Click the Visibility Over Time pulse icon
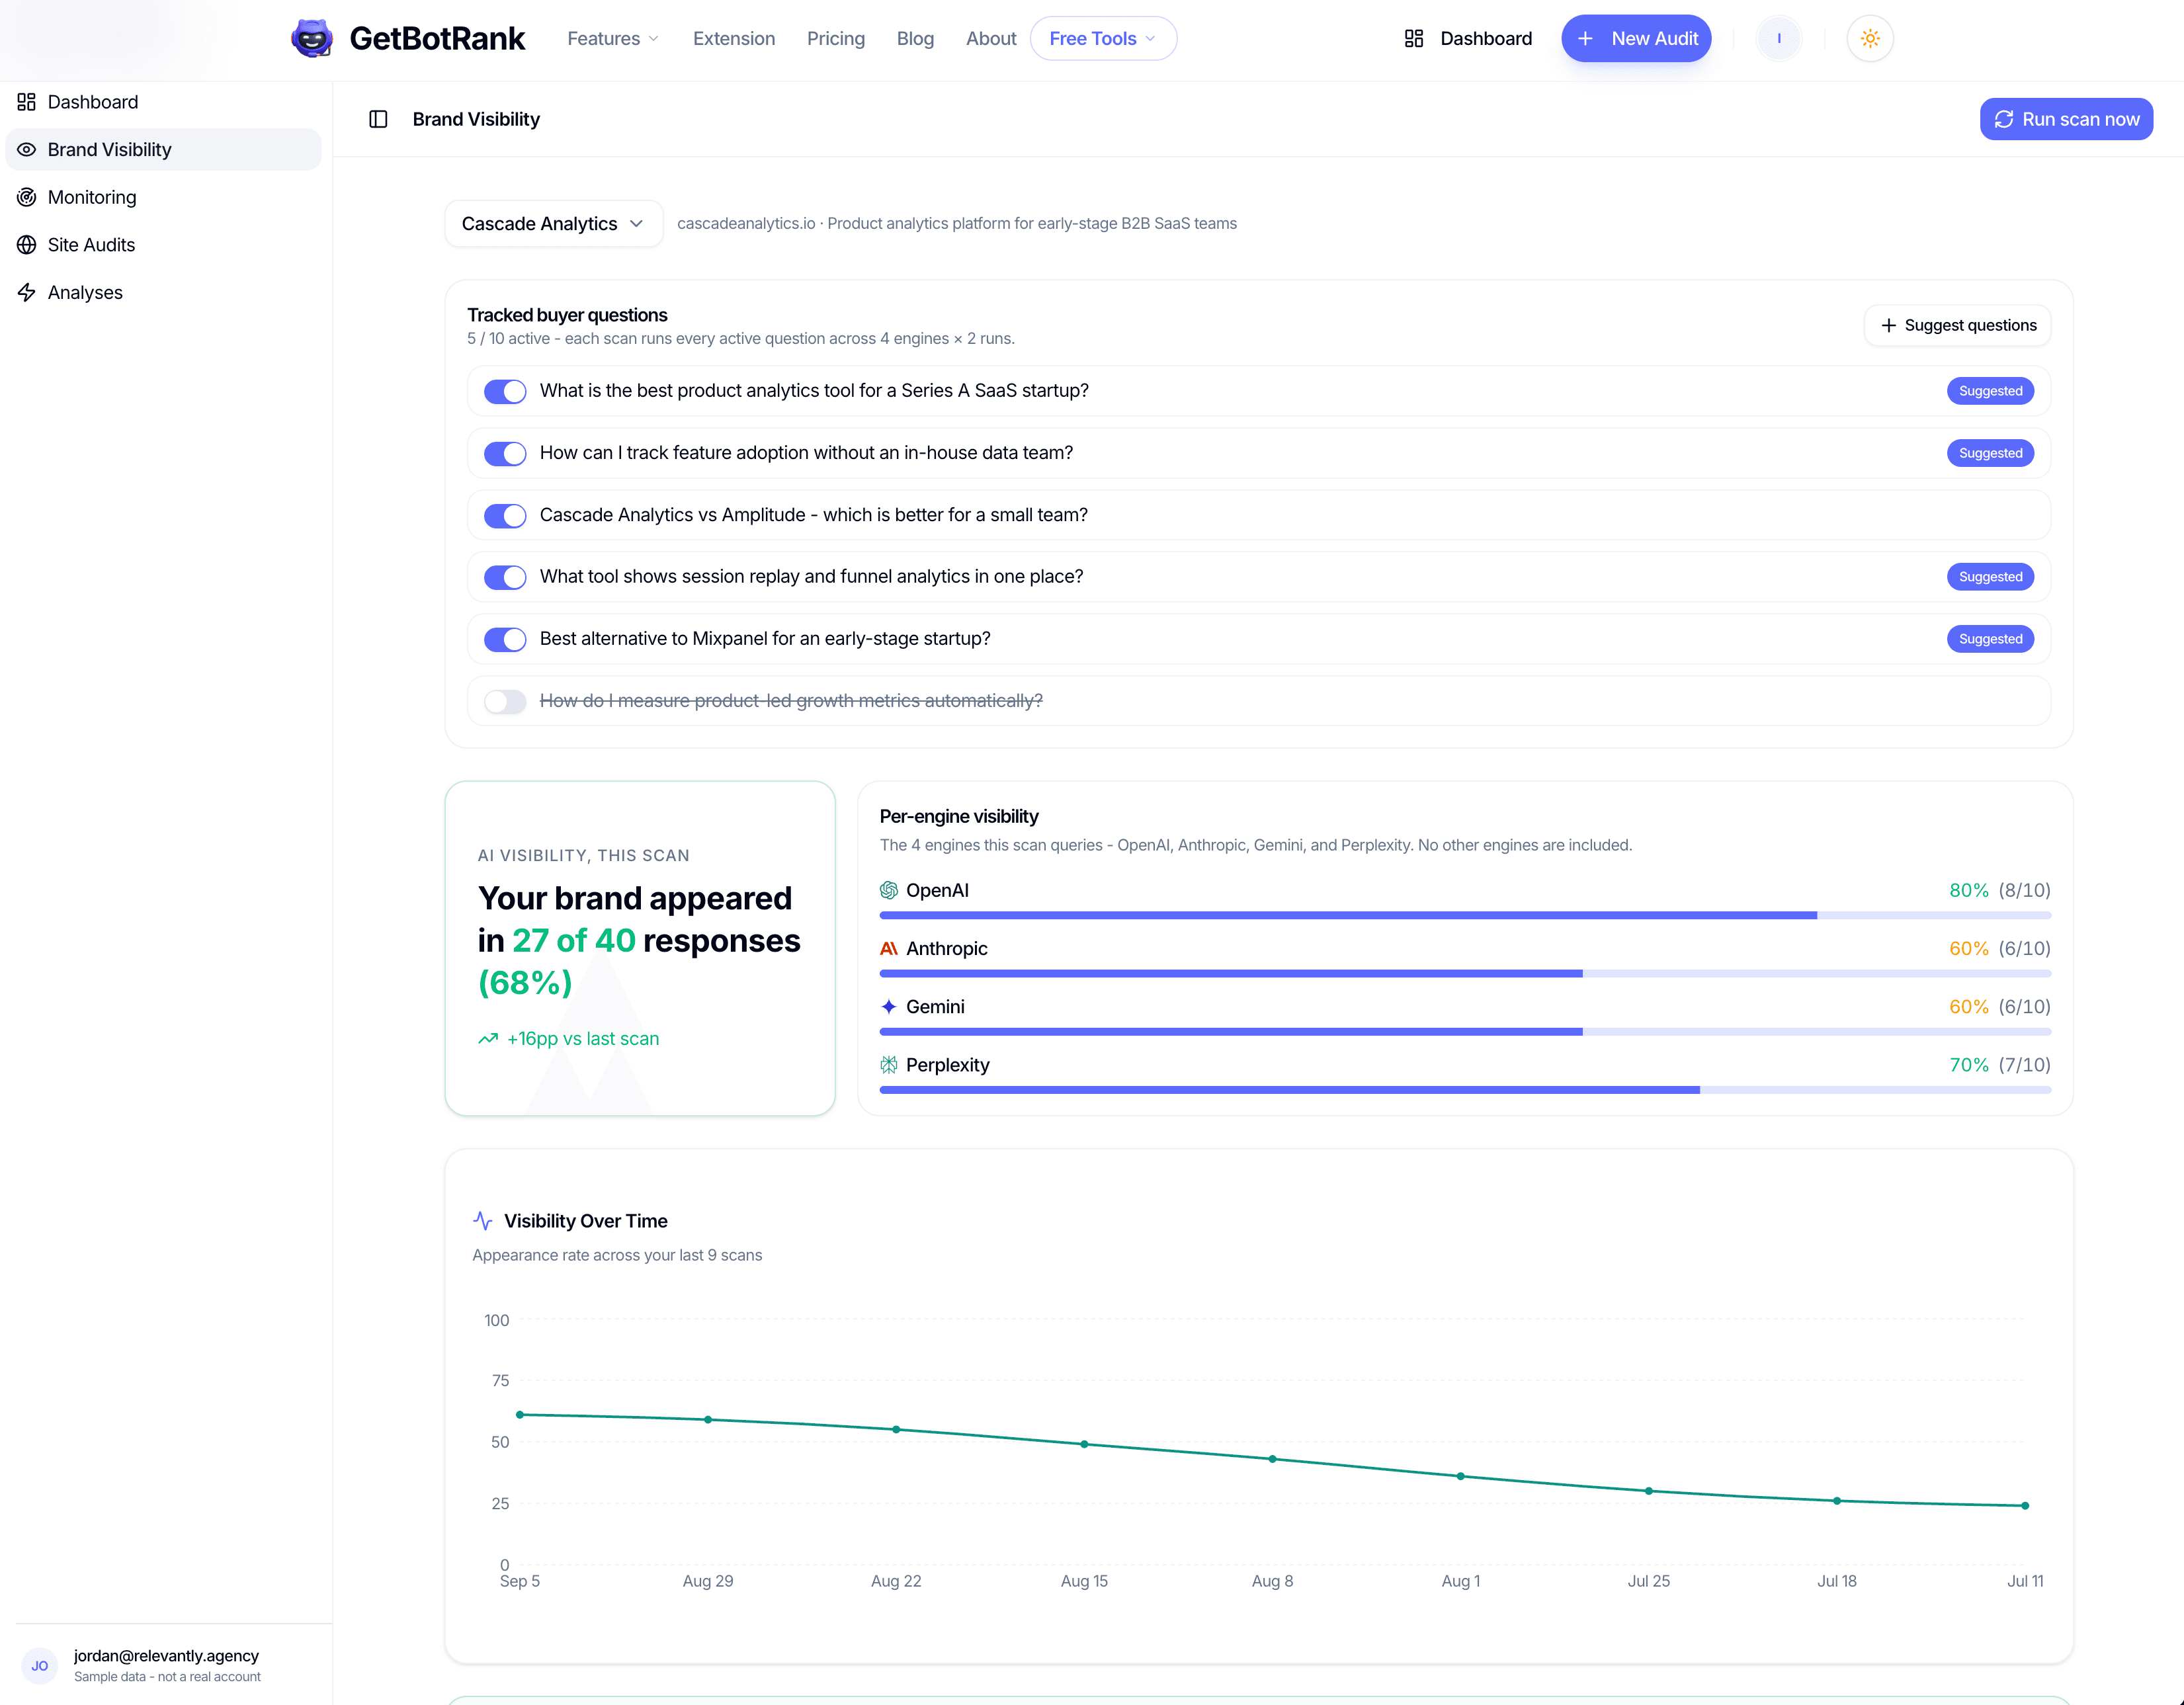The height and width of the screenshot is (1705, 2184). (x=483, y=1221)
